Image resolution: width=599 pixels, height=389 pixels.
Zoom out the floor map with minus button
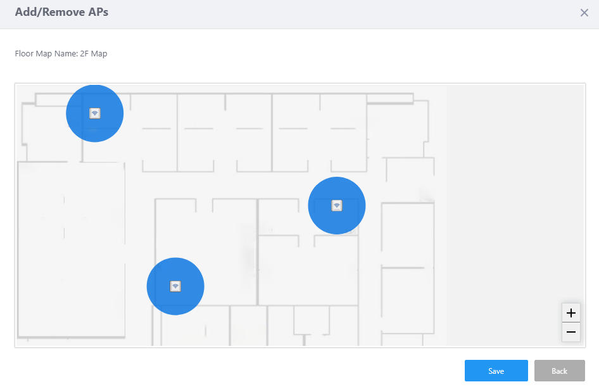tap(571, 332)
